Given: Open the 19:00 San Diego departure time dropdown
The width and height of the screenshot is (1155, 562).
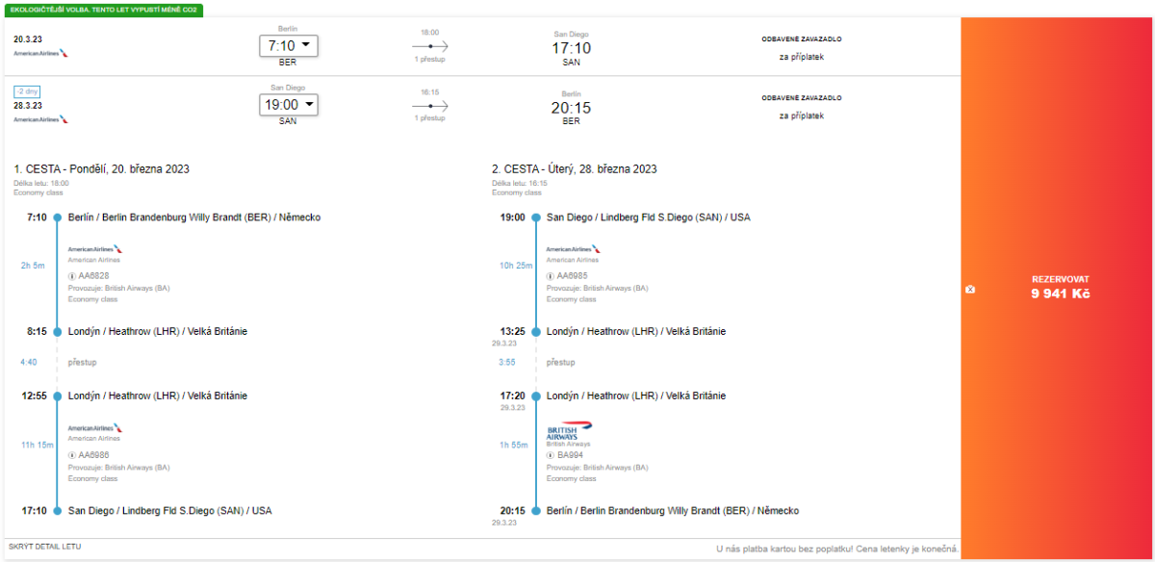Looking at the screenshot, I should click(x=288, y=105).
